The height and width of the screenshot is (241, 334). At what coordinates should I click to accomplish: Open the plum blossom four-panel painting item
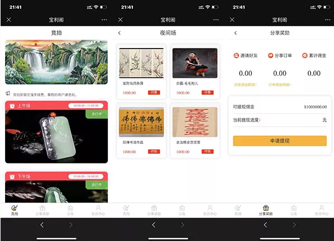pyautogui.click(x=141, y=71)
